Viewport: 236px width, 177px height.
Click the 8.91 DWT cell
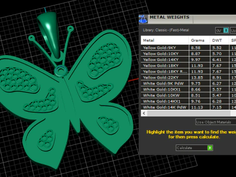point(219,77)
